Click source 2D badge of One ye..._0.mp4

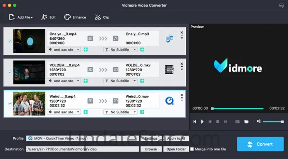[x=90, y=38]
